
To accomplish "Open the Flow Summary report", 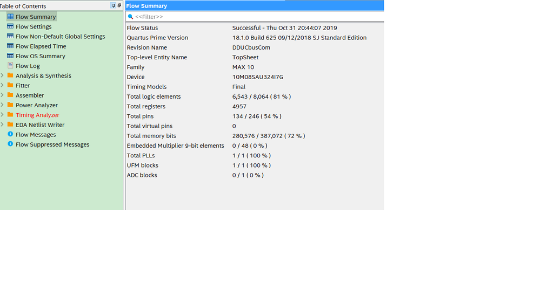I will click(x=36, y=17).
